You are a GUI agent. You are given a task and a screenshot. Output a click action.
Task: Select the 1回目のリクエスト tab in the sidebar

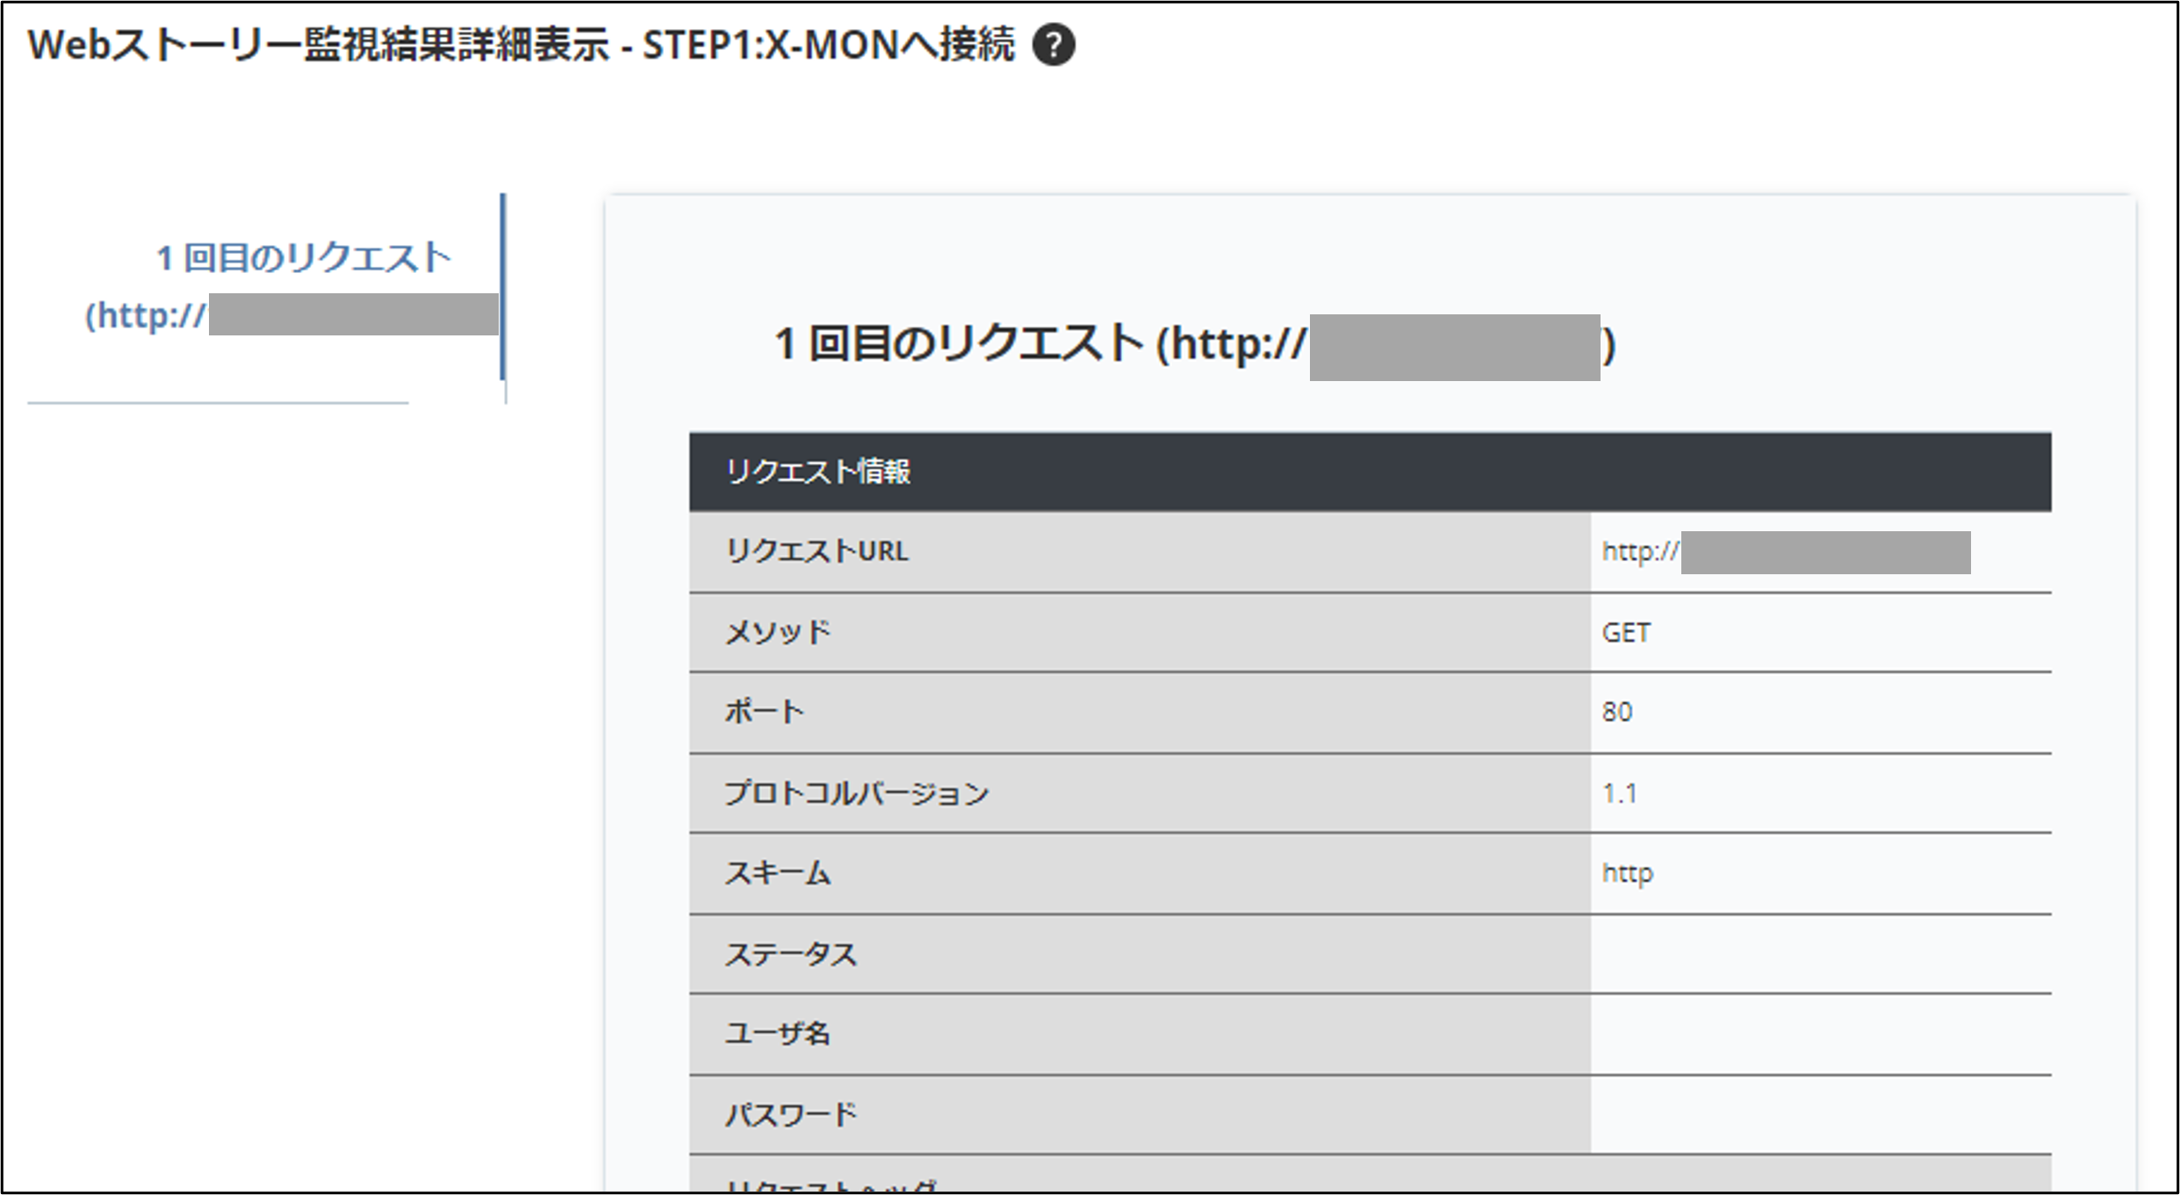coord(303,258)
